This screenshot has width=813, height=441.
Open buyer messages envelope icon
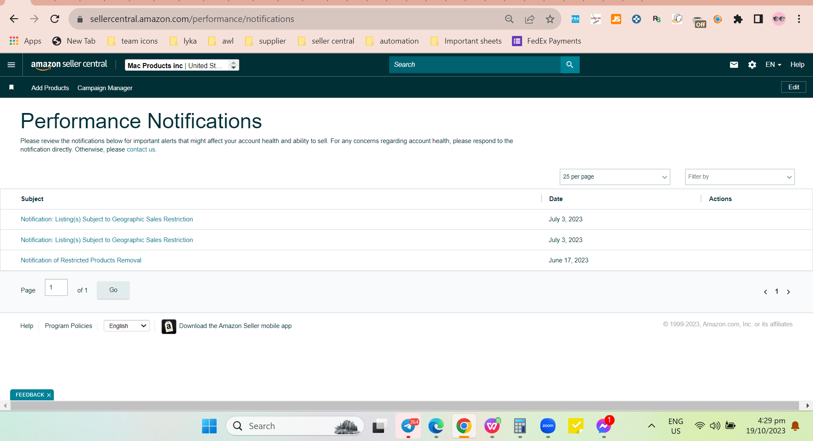coord(734,65)
